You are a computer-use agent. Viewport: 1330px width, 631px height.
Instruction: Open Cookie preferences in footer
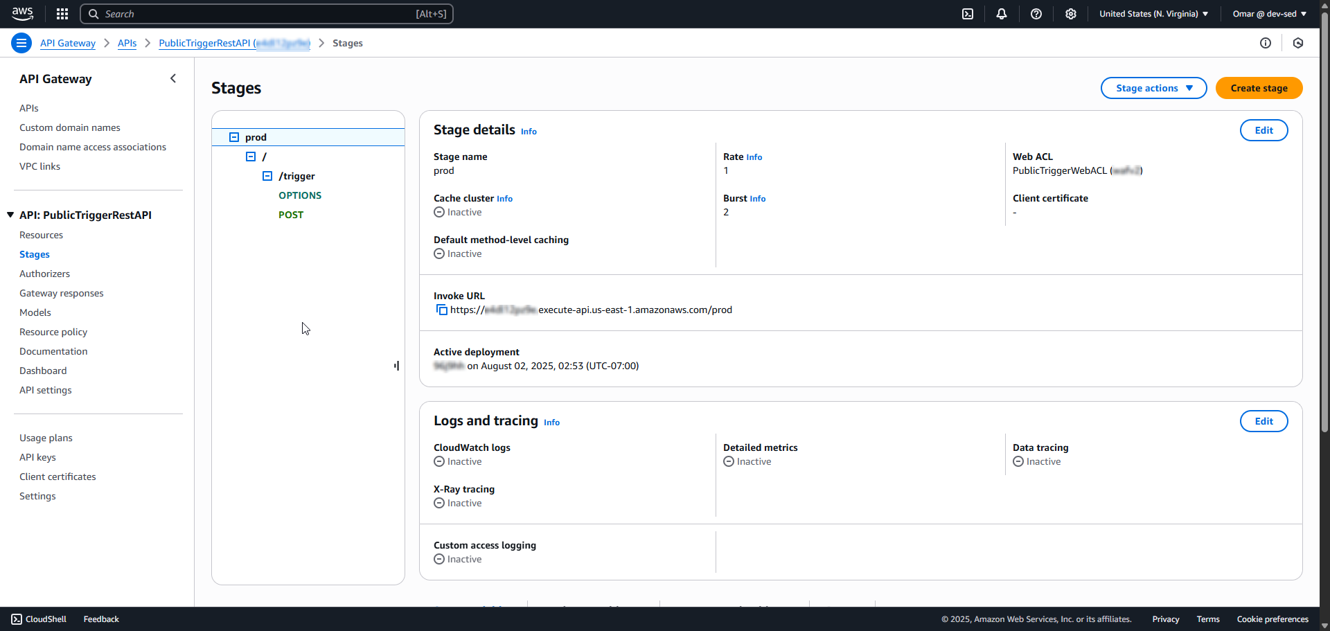(x=1273, y=619)
